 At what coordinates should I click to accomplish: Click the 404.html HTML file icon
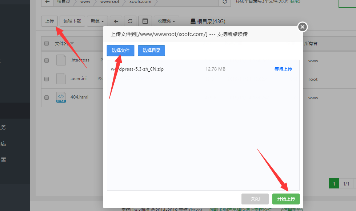[61, 97]
